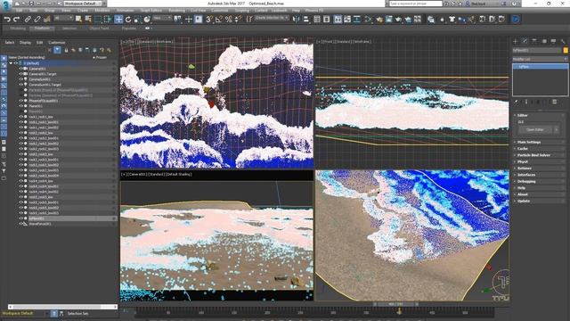
Task: Open the Rendering menu
Action: click(176, 11)
